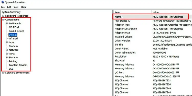Click the value IRQ 4294967251

pyautogui.click(x=162, y=80)
